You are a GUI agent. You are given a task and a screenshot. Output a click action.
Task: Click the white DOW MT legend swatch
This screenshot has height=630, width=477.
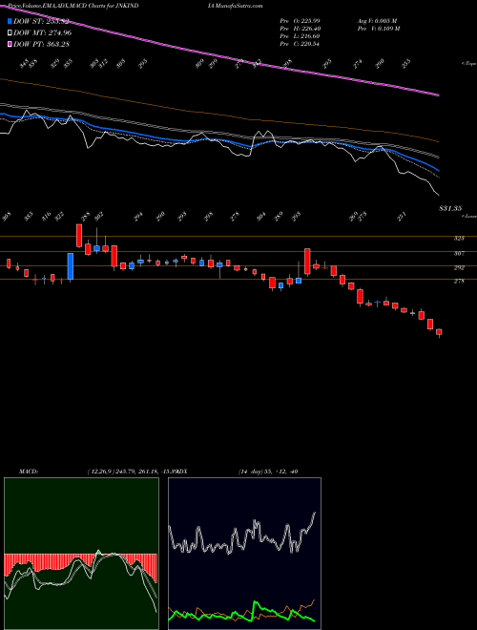[x=10, y=33]
